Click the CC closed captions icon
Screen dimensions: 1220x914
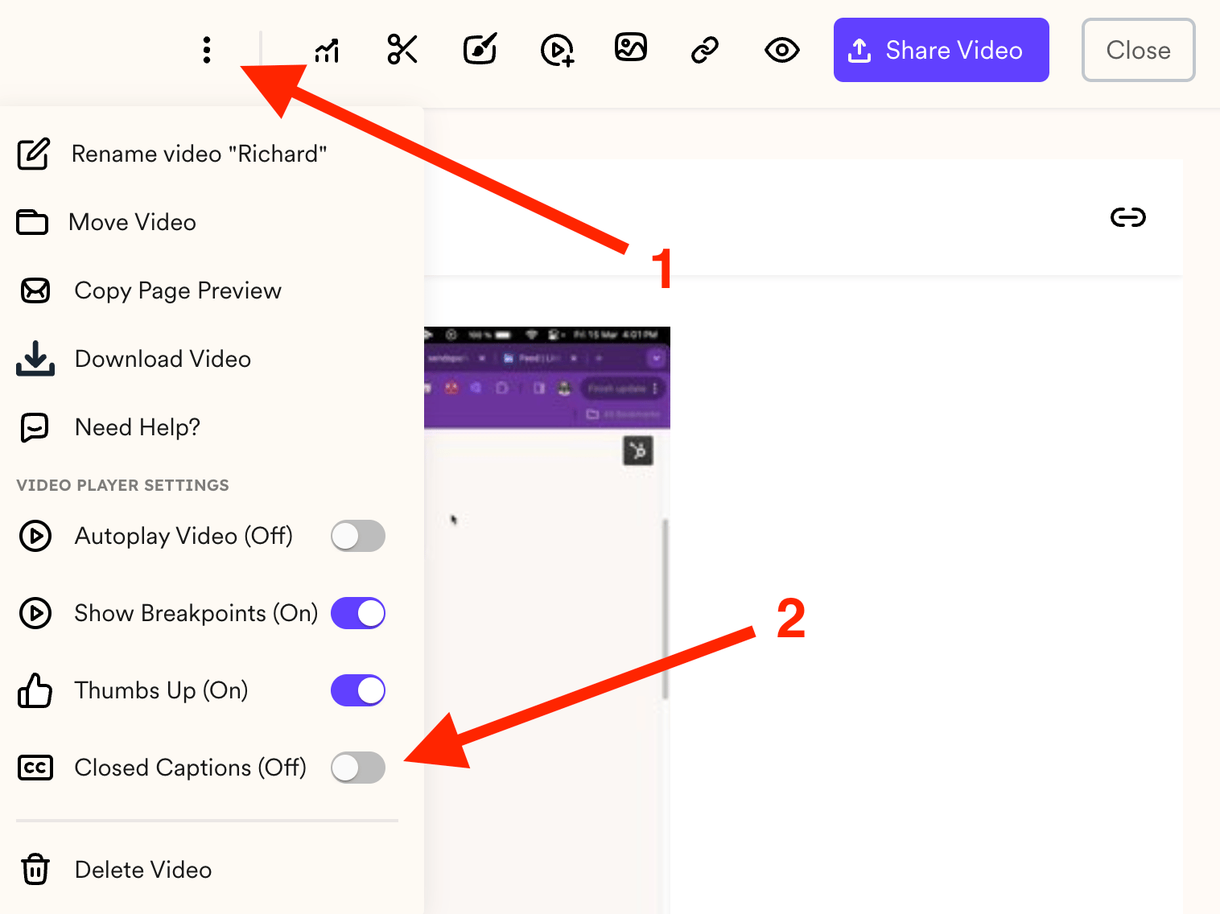35,768
